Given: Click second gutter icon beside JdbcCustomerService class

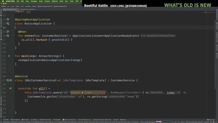Looking at the screenshot, I should (x=11, y=80).
